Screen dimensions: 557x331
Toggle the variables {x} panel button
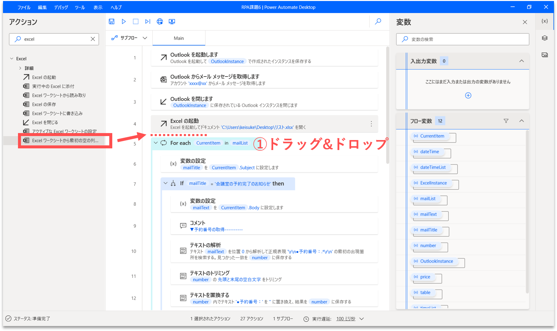pyautogui.click(x=545, y=21)
